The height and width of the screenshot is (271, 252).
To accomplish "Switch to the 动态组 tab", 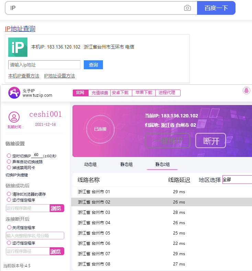I will (x=90, y=164).
